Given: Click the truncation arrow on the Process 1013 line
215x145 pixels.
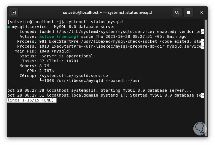Looking at the screenshot, I should click(202, 47).
